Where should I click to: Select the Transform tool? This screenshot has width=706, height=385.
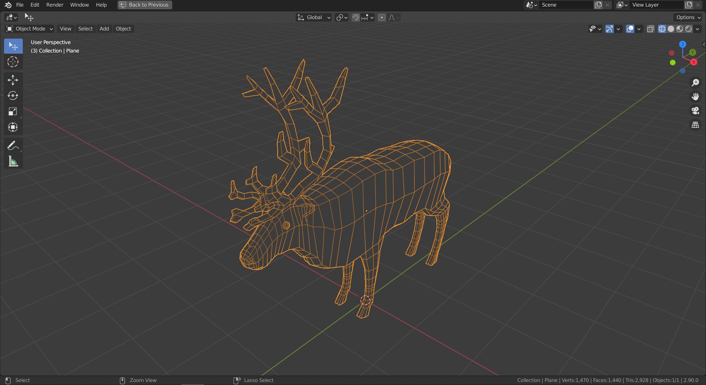(x=13, y=127)
